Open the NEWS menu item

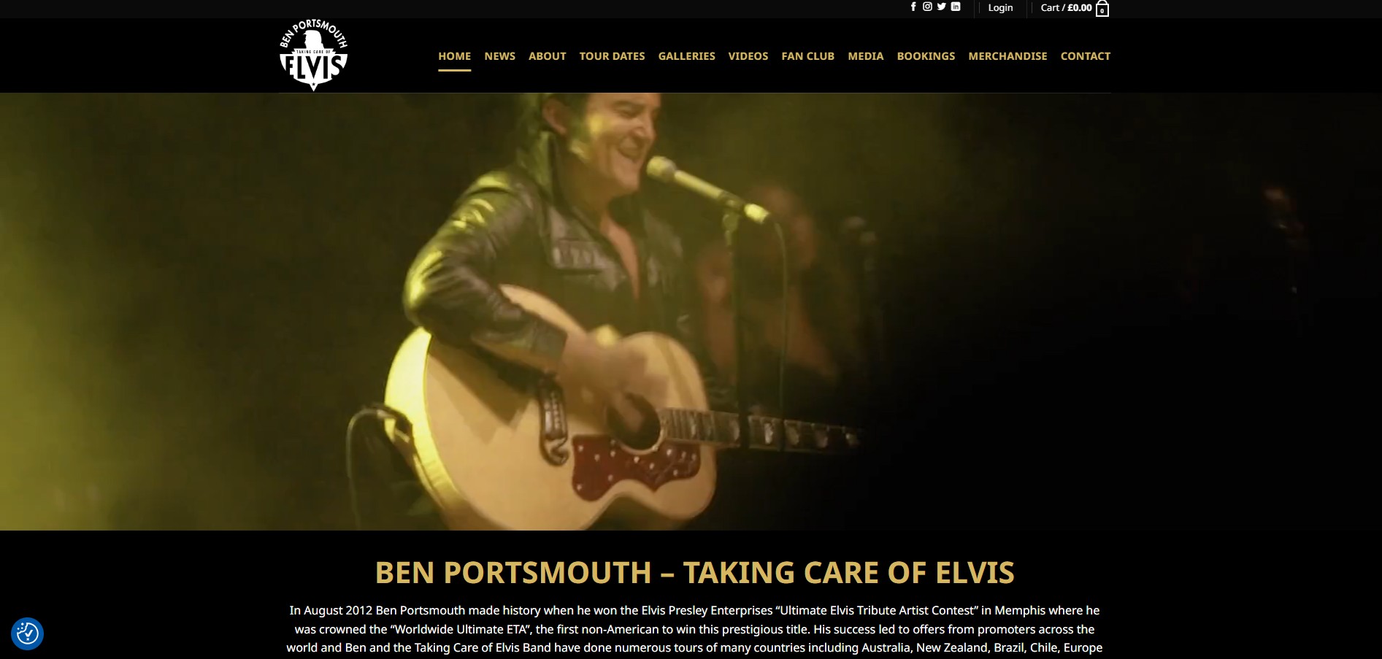pyautogui.click(x=499, y=56)
